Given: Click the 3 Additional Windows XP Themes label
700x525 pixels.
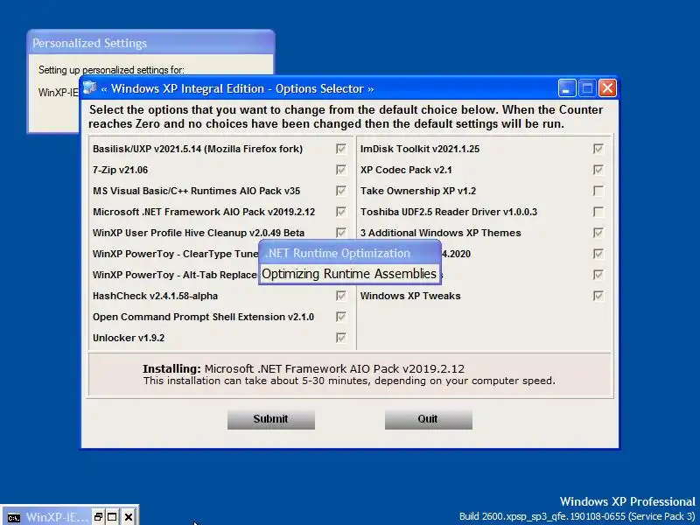Looking at the screenshot, I should [441, 233].
